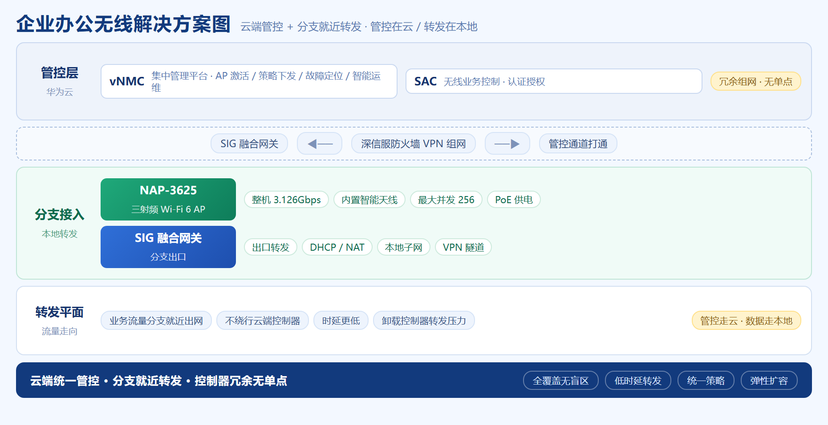Click the 华为云 sublabel
828x425 pixels.
[60, 92]
